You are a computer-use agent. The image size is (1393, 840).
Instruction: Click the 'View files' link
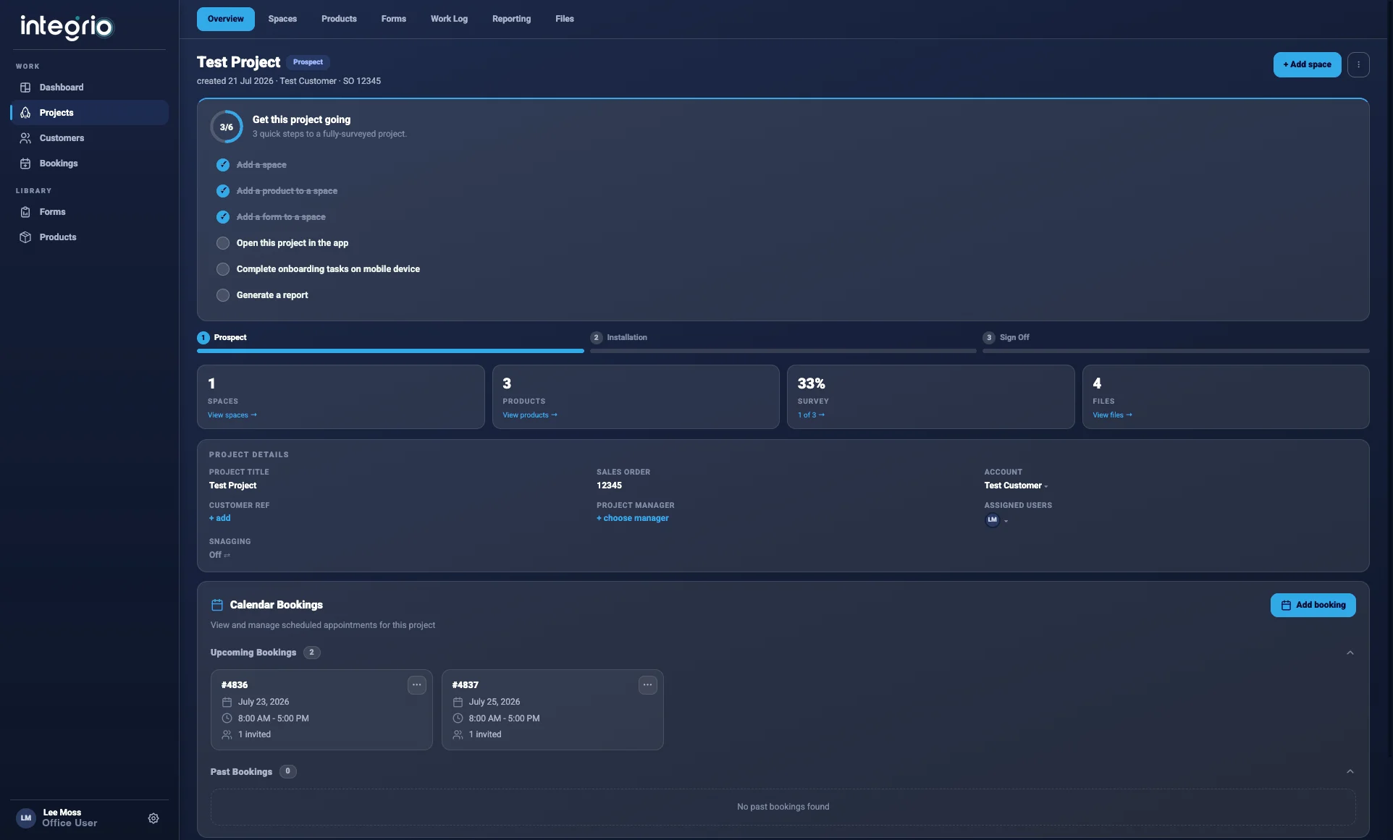click(x=1112, y=415)
